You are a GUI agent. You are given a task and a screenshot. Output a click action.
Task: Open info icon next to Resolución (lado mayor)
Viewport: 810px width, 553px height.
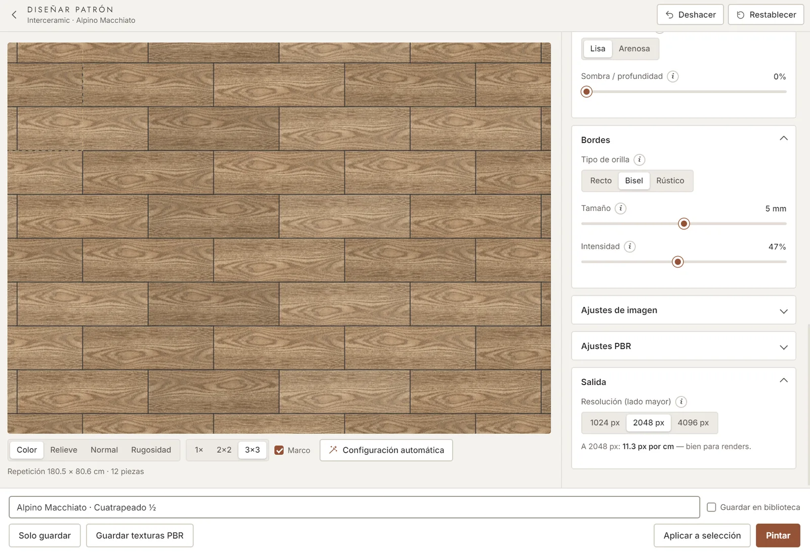[681, 402]
